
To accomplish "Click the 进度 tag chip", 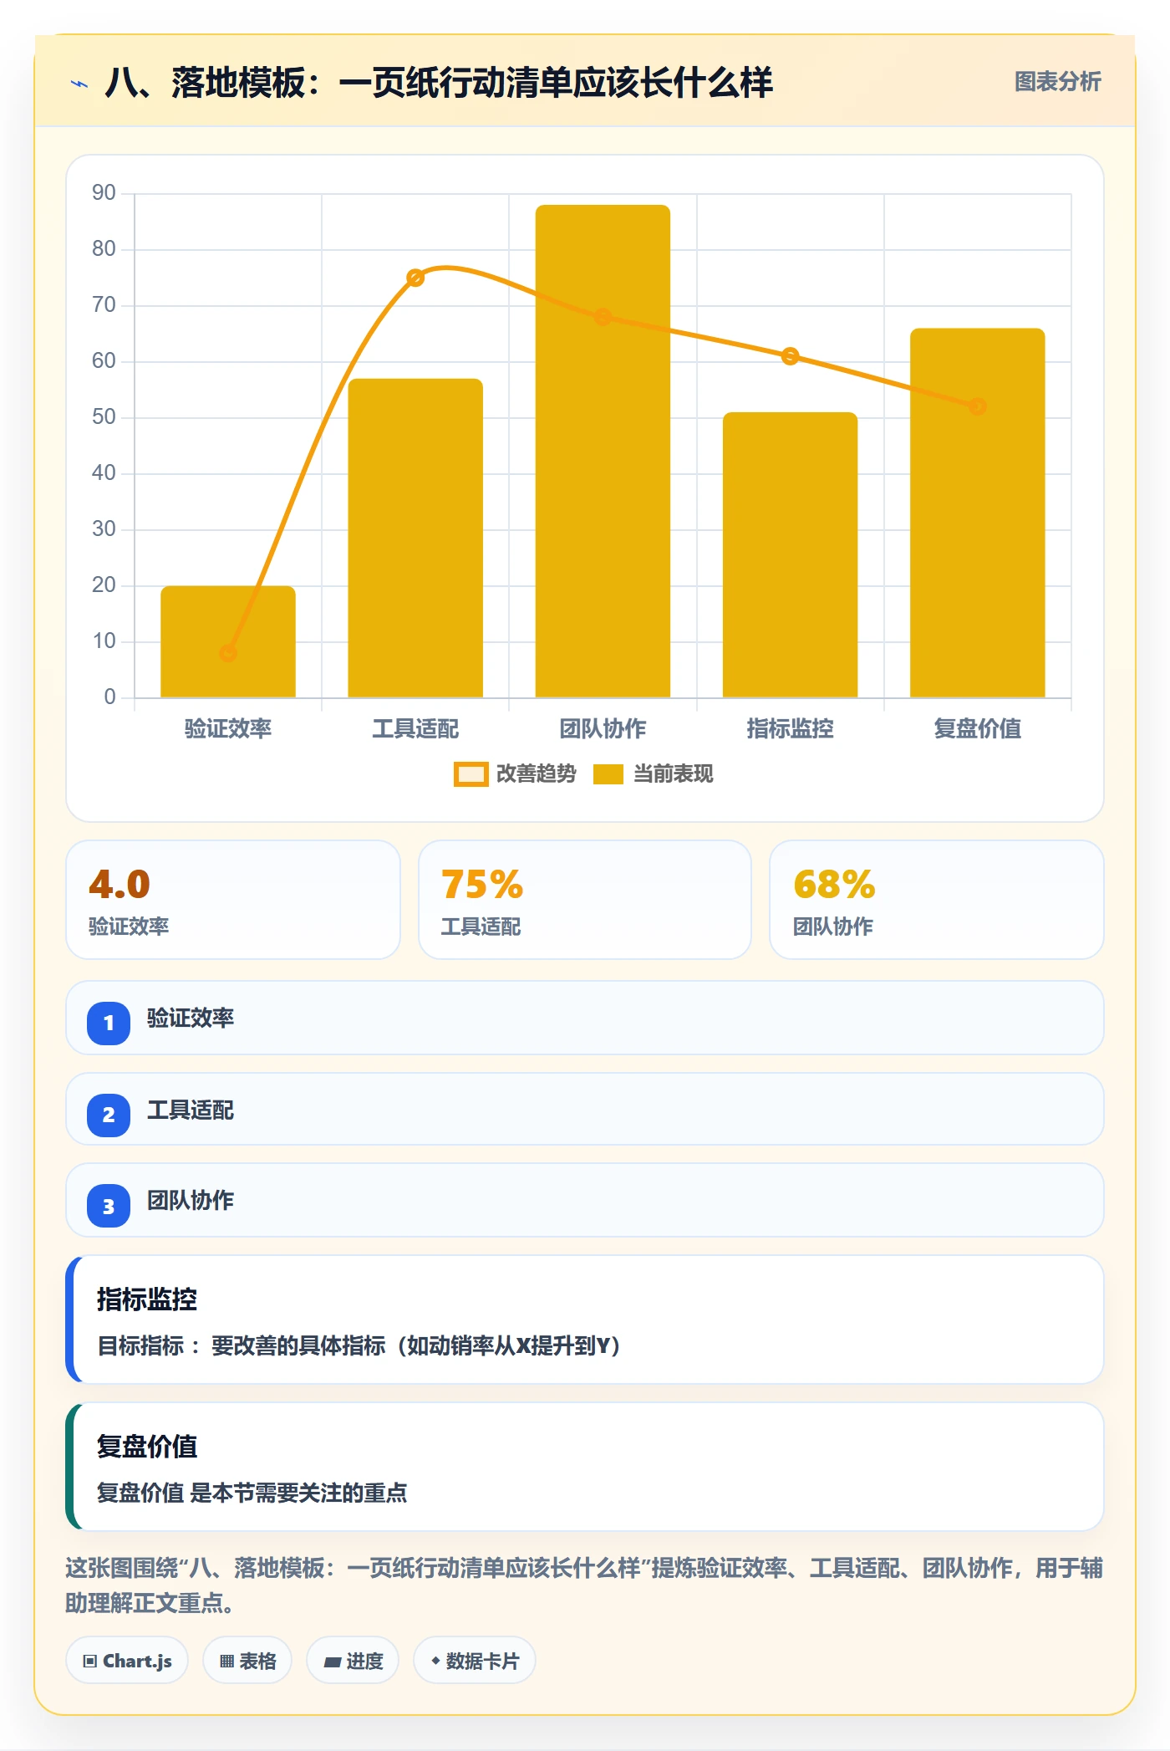I will click(353, 1661).
